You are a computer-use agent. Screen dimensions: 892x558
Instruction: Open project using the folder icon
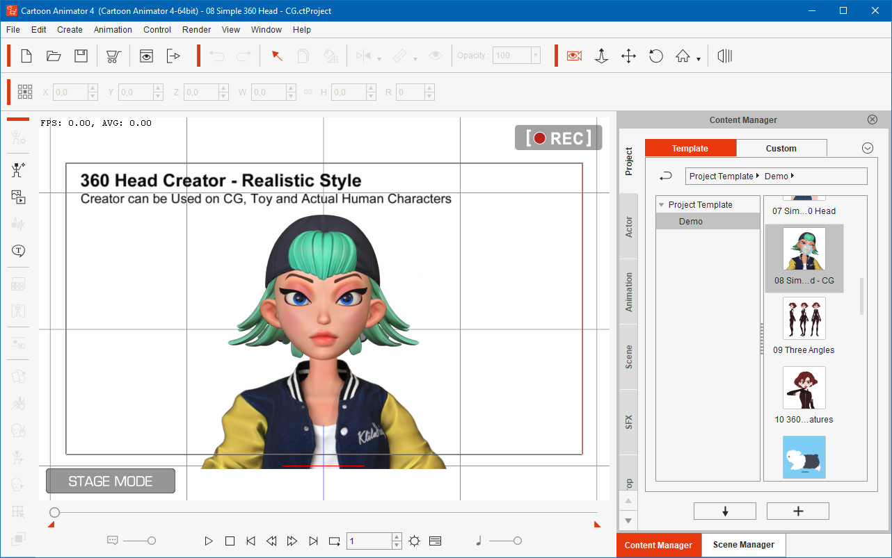tap(54, 56)
